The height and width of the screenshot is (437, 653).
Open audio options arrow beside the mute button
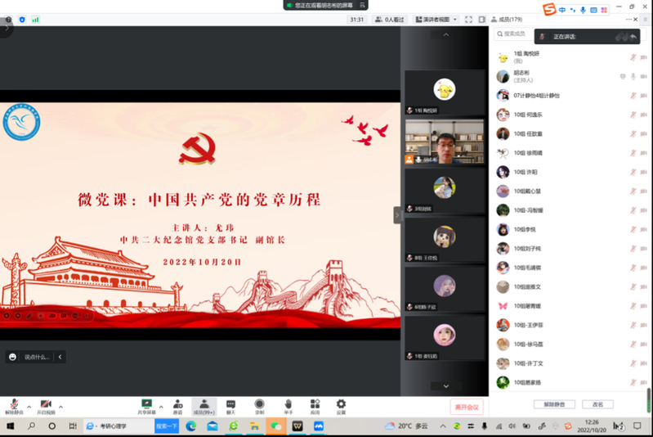click(29, 407)
